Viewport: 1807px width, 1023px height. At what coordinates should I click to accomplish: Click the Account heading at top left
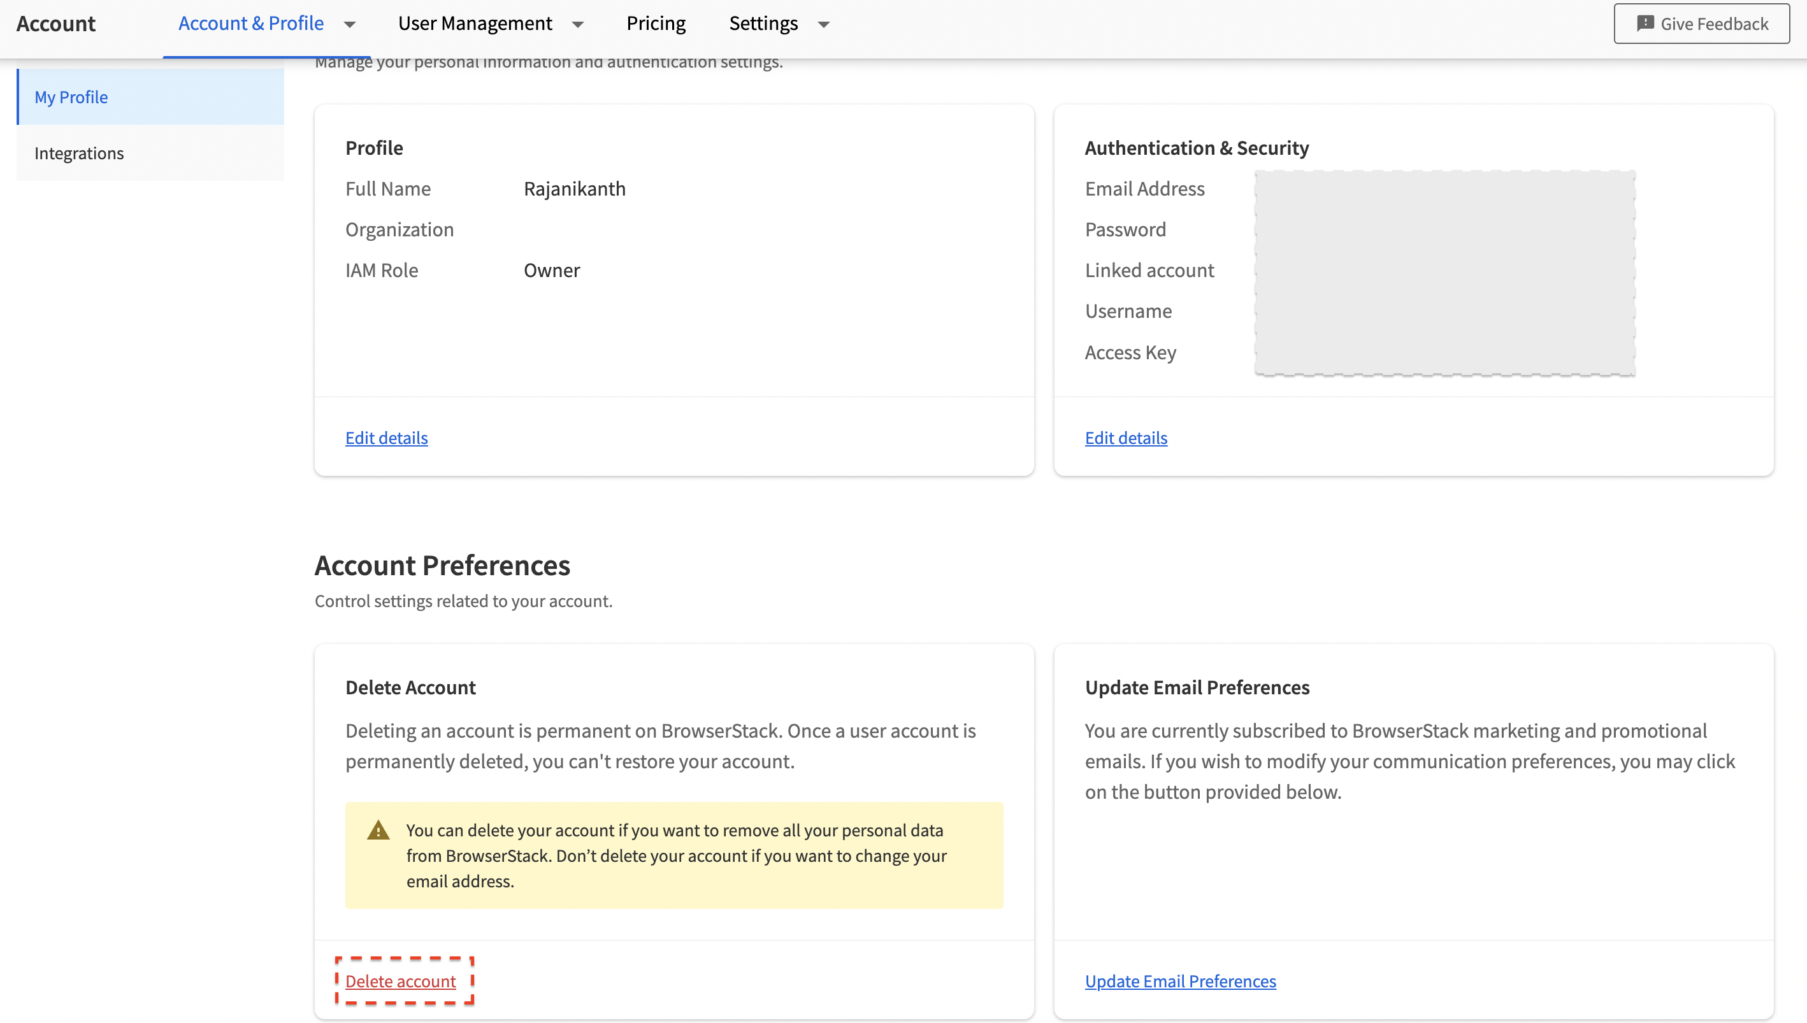[55, 23]
